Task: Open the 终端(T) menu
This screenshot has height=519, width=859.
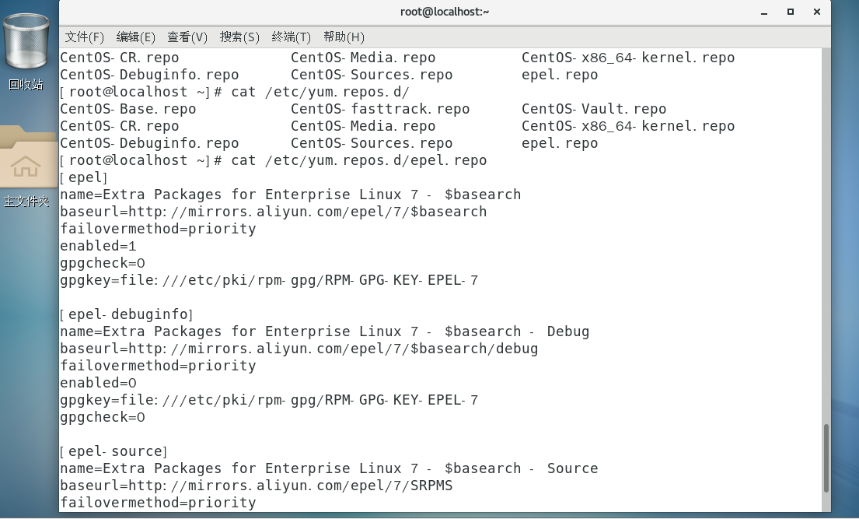Action: point(291,37)
